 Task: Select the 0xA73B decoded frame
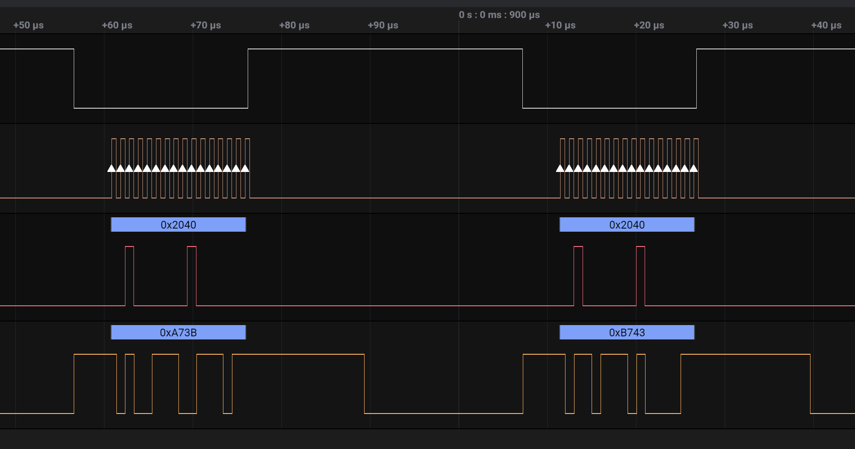click(x=178, y=332)
